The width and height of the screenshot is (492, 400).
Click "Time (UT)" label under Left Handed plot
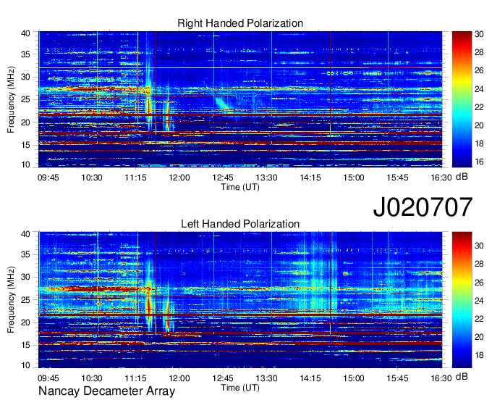tap(240, 388)
